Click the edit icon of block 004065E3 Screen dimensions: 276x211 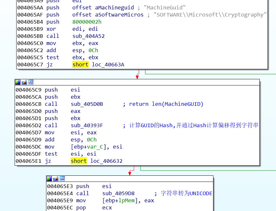click(56, 179)
